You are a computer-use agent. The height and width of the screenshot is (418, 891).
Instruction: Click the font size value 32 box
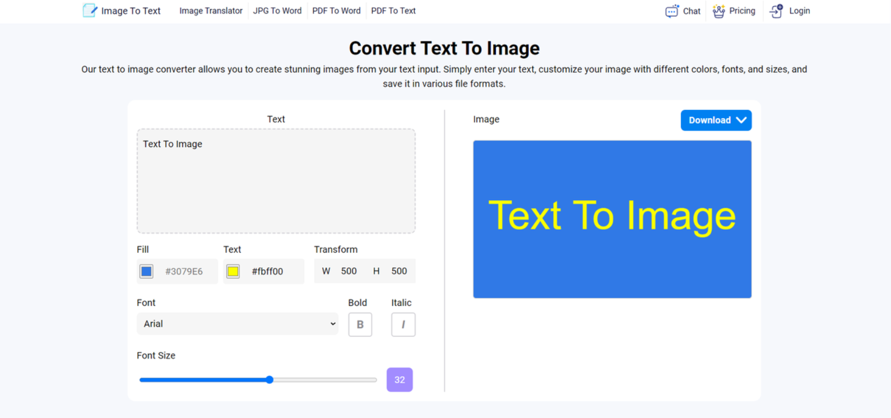tap(400, 380)
